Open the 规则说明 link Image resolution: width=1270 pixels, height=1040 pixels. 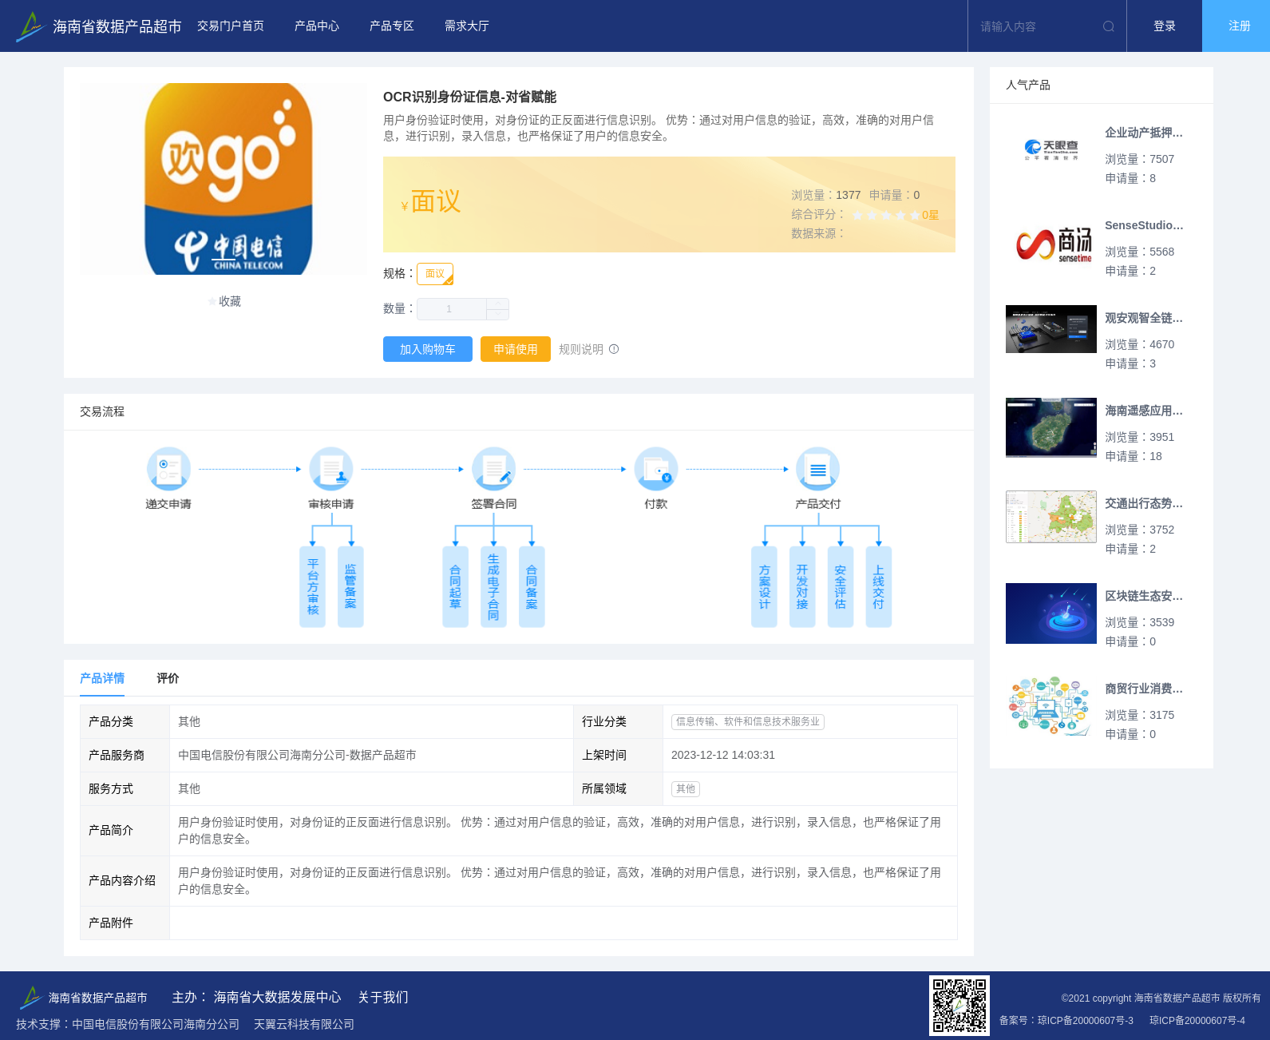[581, 349]
